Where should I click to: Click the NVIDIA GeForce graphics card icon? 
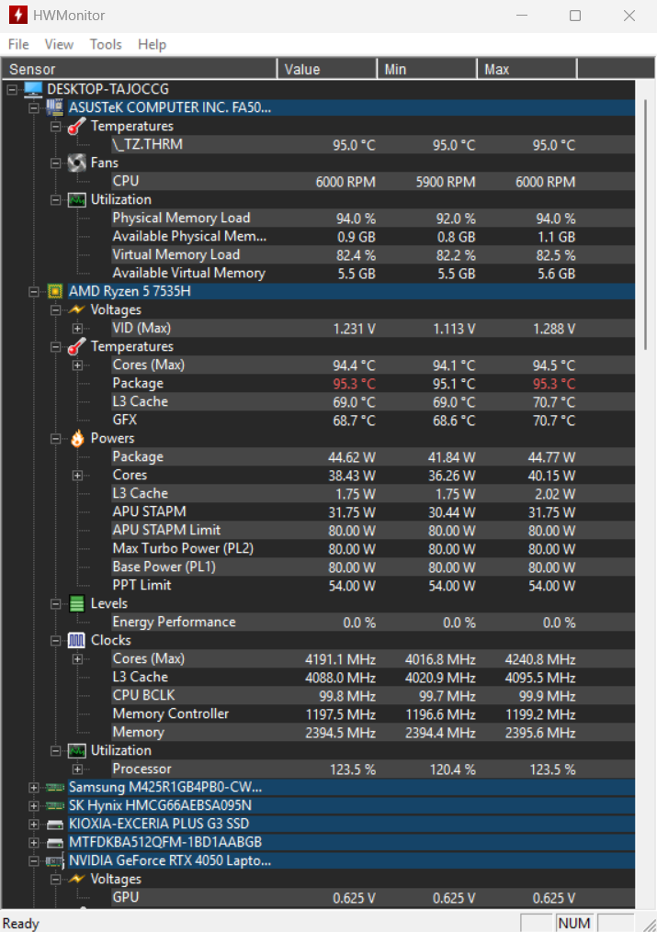[x=55, y=861]
